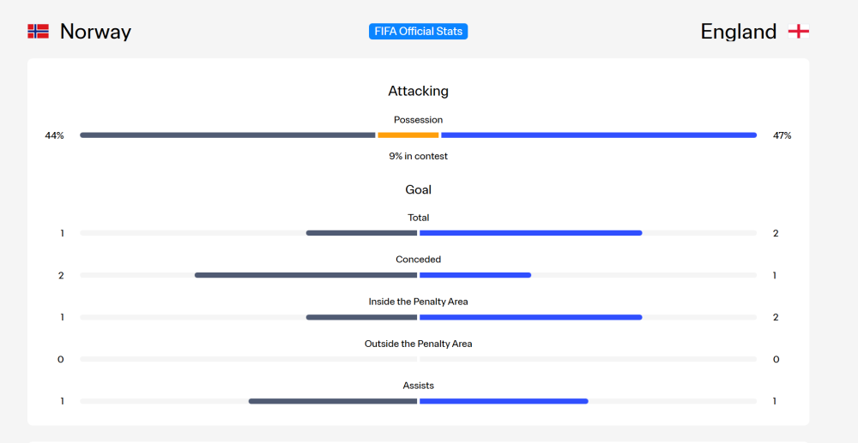
Task: Click the Norway flag icon
Action: point(39,31)
